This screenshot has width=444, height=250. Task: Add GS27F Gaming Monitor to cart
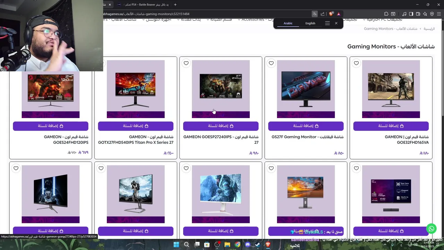tap(306, 126)
